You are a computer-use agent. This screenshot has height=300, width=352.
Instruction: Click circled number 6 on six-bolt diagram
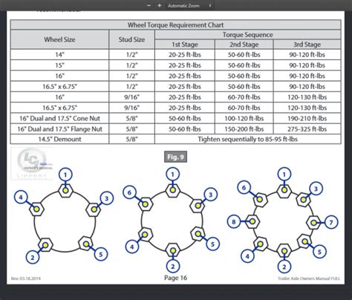pyautogui.click(x=129, y=192)
